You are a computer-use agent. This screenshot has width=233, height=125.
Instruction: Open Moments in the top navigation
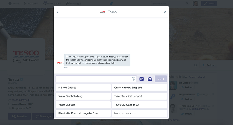click(31, 3)
